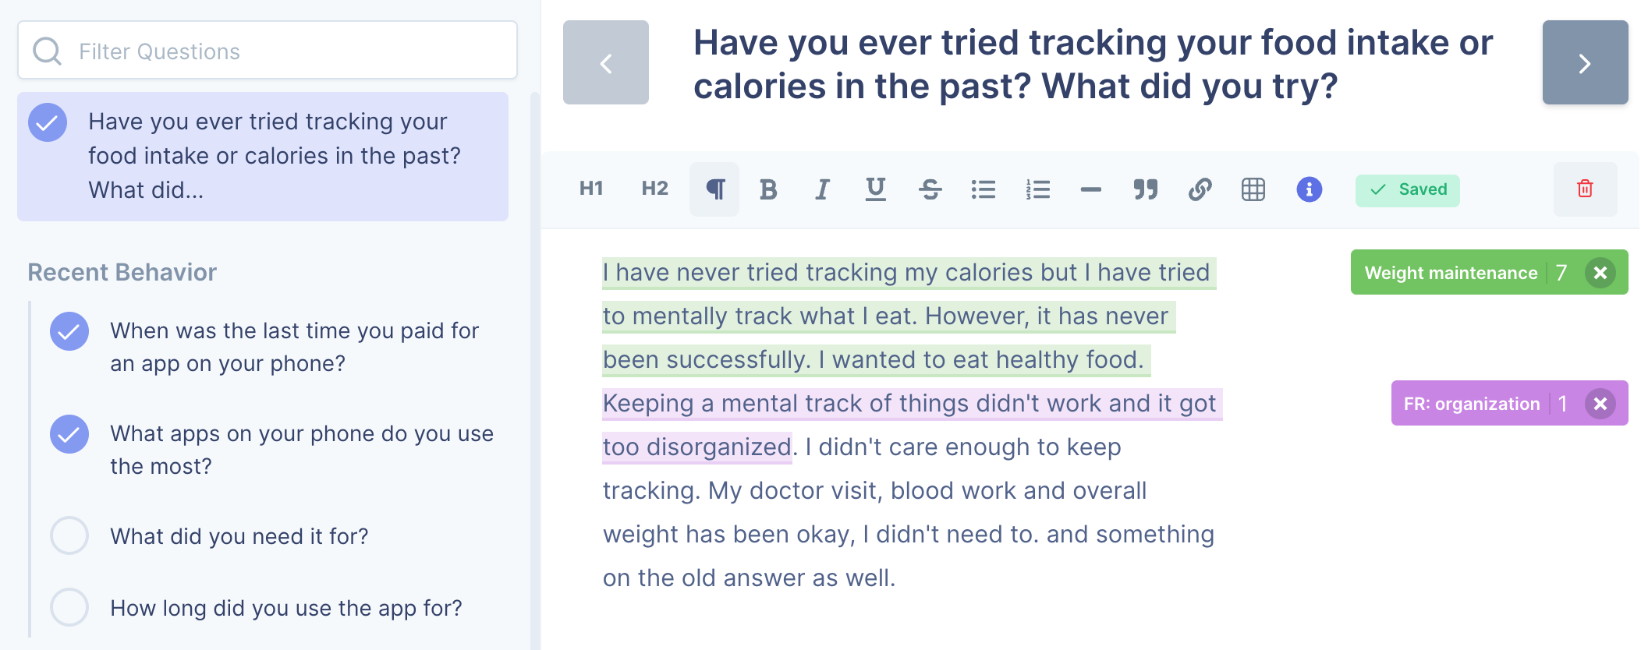Apply Heading 1 formatting

591,189
